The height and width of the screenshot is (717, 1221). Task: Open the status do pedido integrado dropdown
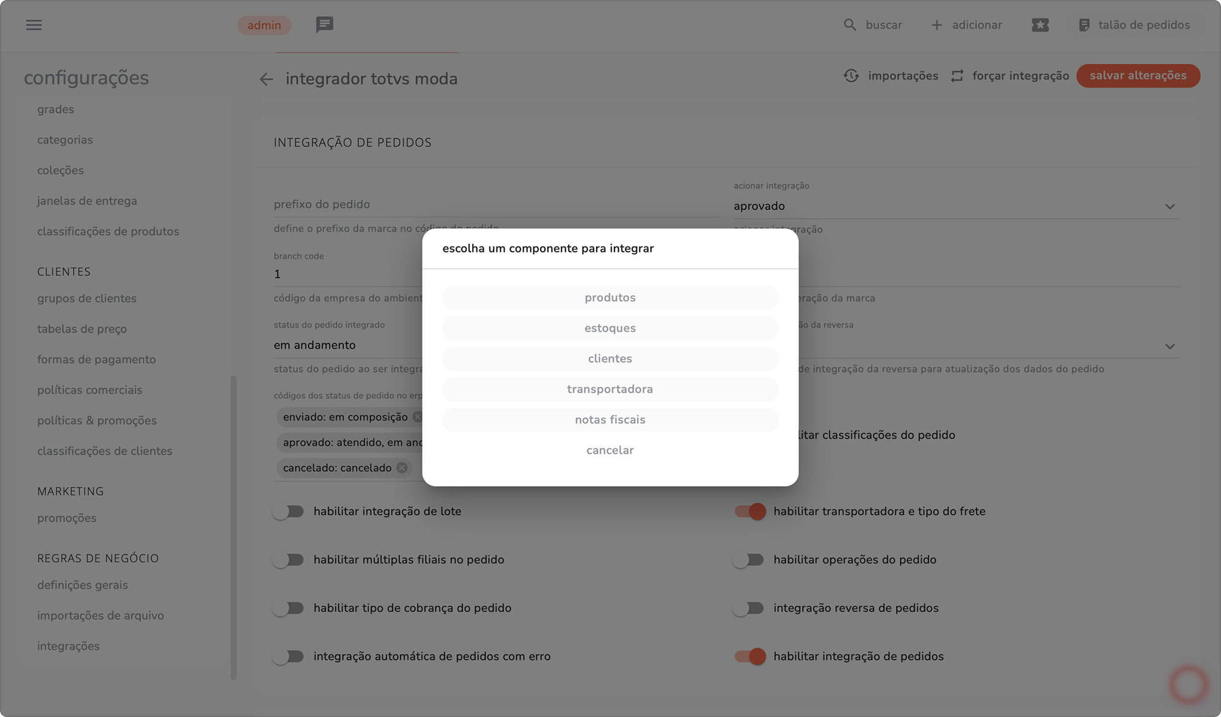click(x=347, y=345)
